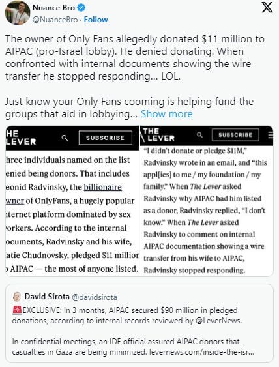The height and width of the screenshot is (367, 279).
Task: Open left article screenshot thumbnail
Action: [72, 201]
